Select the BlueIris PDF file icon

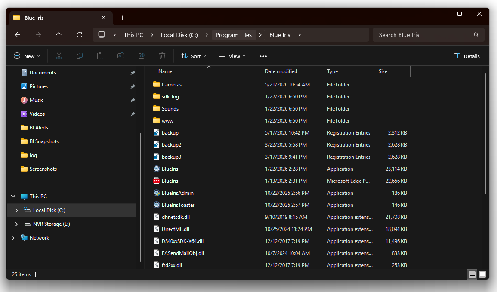[x=157, y=181]
